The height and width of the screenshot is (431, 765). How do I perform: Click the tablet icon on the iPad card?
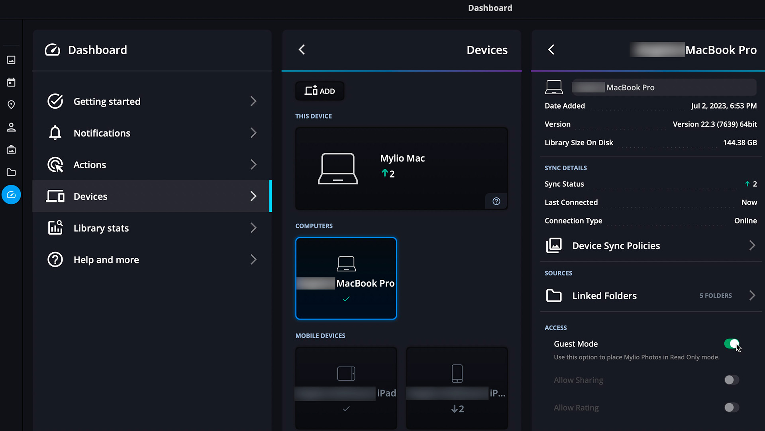pos(346,374)
